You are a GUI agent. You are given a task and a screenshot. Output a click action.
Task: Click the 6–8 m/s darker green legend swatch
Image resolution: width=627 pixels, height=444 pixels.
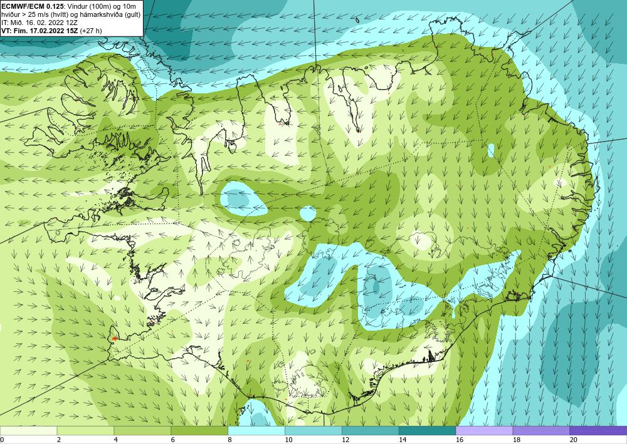point(199,431)
